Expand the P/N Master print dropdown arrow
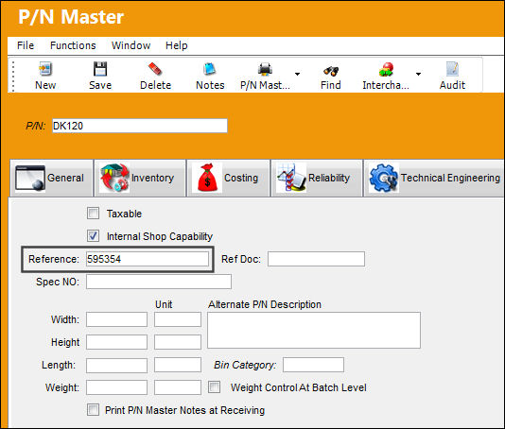This screenshot has height=429, width=505. click(x=297, y=74)
